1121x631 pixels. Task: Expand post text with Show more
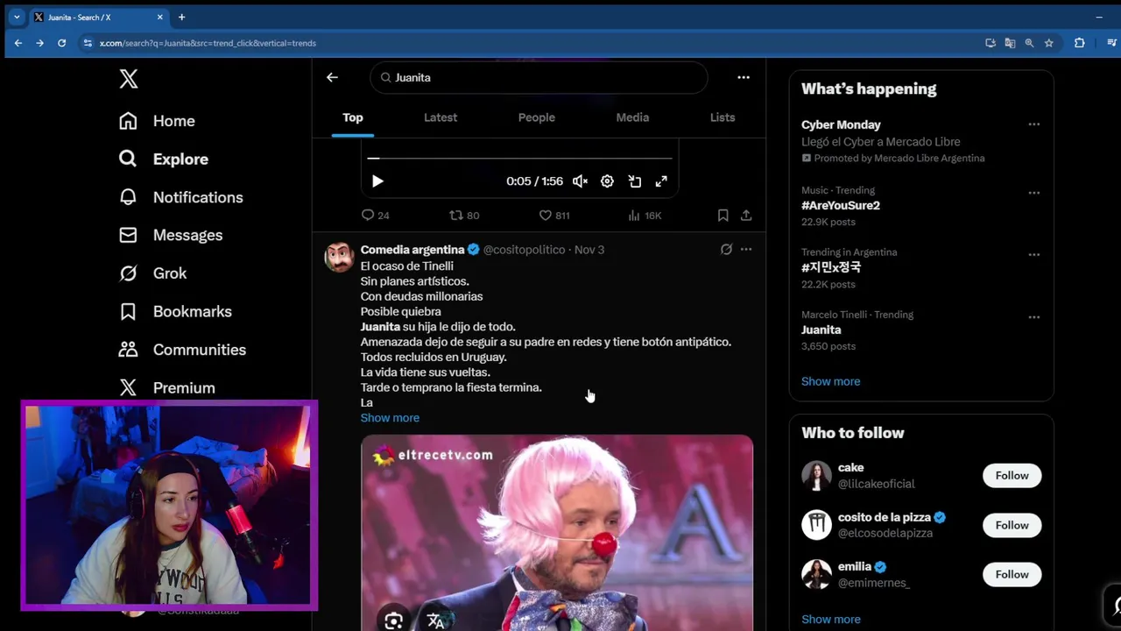[390, 418]
